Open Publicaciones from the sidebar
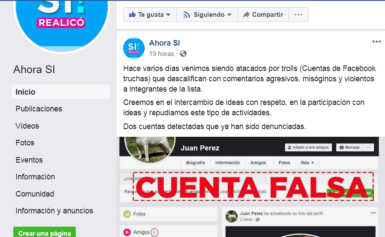 point(39,109)
